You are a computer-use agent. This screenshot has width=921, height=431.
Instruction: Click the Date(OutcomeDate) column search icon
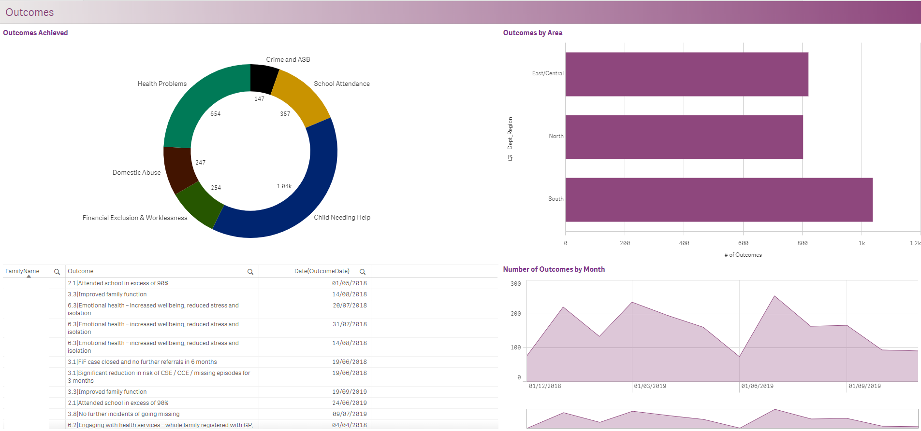tap(363, 272)
